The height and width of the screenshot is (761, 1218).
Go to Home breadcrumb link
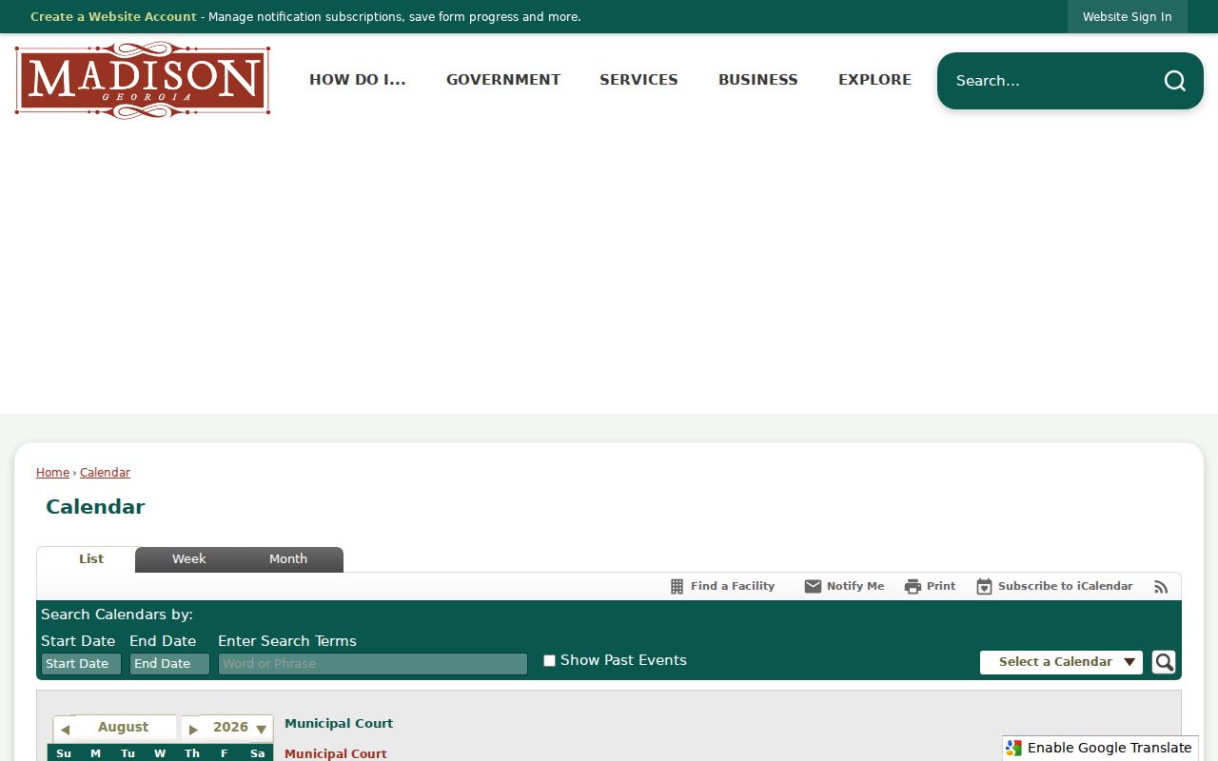pos(52,473)
